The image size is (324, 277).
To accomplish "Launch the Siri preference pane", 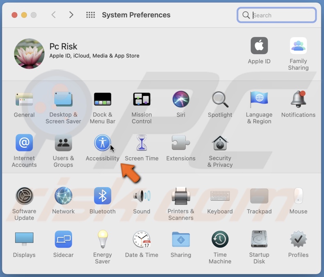I will pos(181,100).
